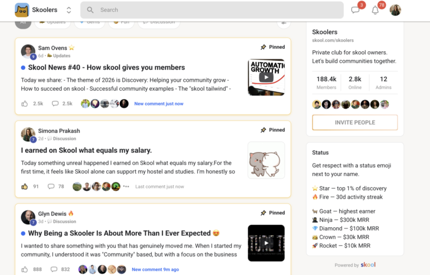Open comments on Simona's post with 78

51,187
